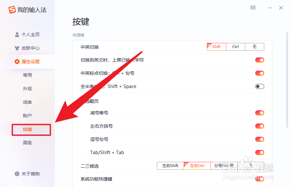
Task: Turn off the 左右方括号 toggle
Action: 259,126
